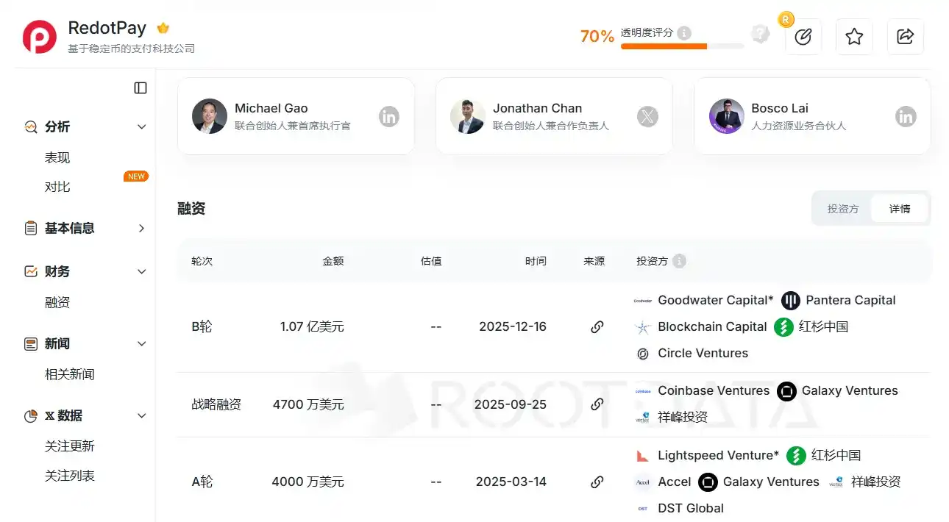
Task: Collapse the 分析 section in the sidebar
Action: tap(141, 126)
